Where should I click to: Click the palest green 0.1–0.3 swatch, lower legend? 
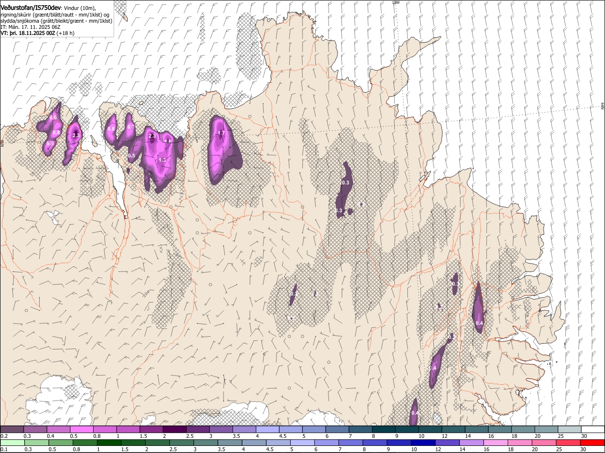(x=12, y=443)
